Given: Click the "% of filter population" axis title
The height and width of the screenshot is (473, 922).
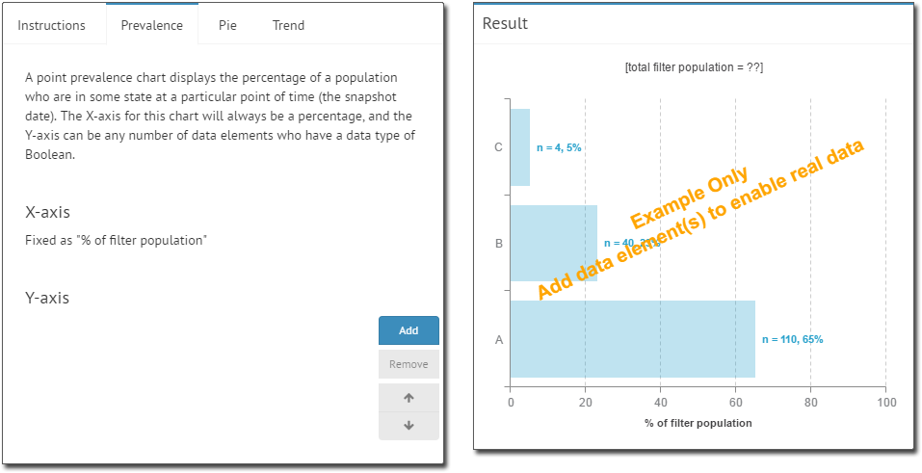Looking at the screenshot, I should point(698,423).
